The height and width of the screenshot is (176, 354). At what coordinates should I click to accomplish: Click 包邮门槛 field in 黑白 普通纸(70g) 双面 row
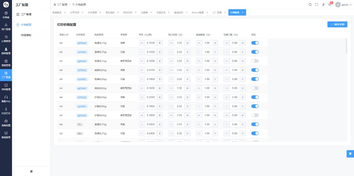click(x=235, y=133)
